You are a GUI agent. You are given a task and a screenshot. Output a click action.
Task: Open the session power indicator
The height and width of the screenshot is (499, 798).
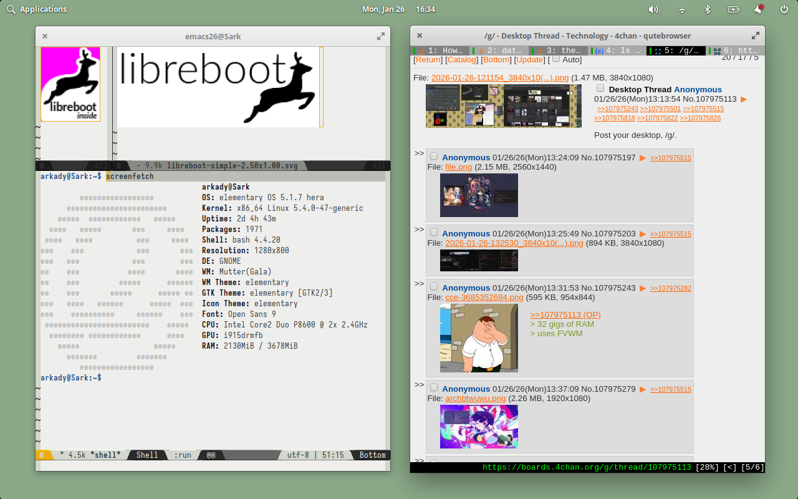point(784,9)
